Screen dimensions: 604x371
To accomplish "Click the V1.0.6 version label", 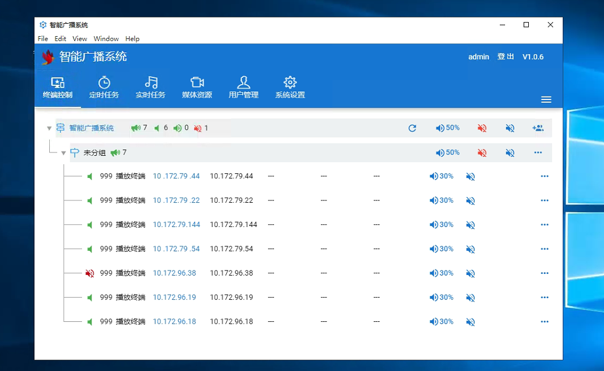I will 533,56.
